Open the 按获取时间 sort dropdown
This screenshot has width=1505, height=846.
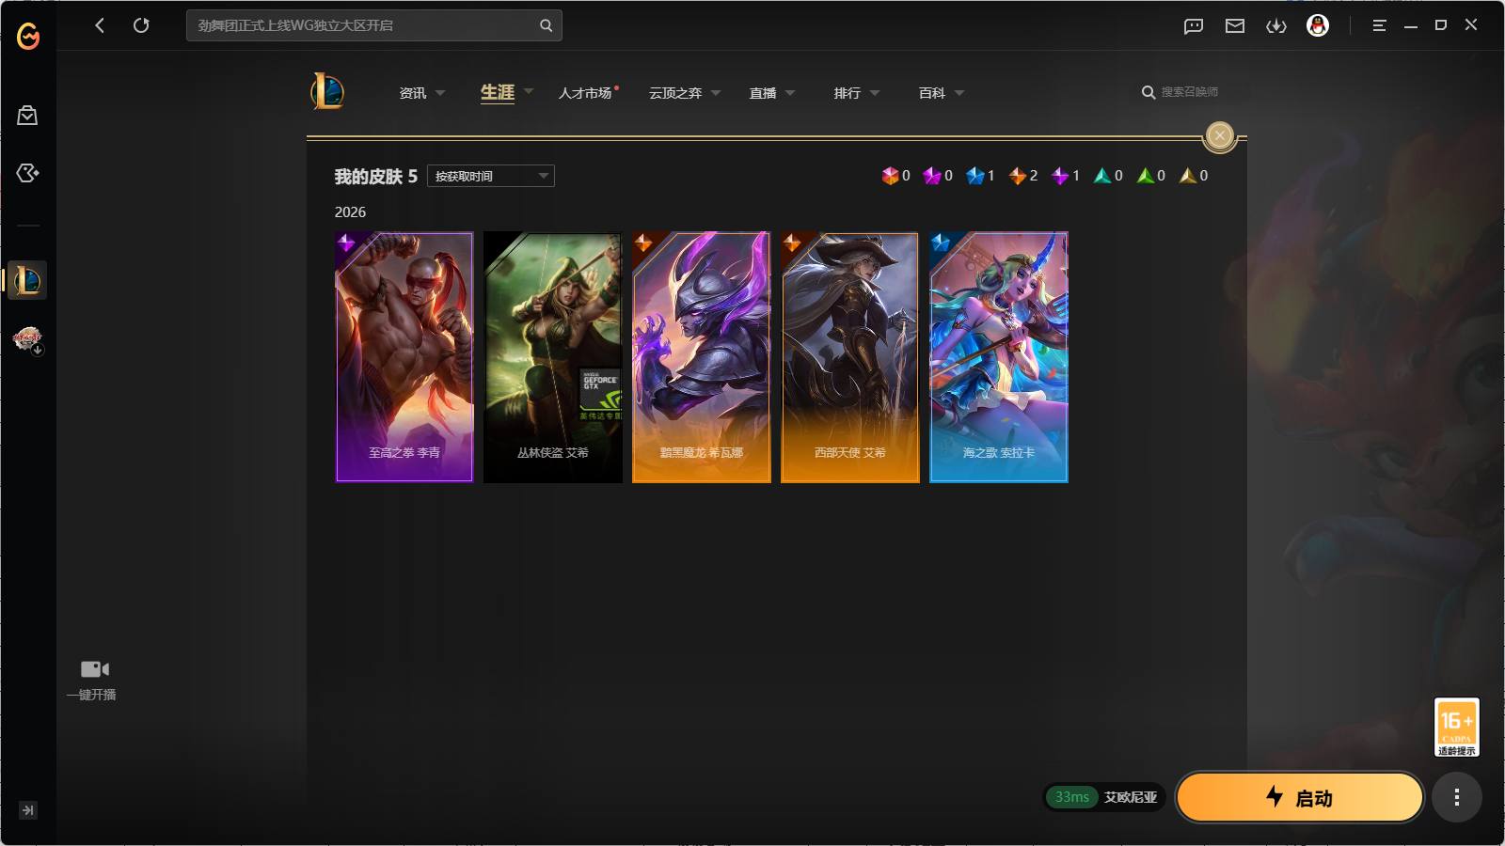(491, 176)
